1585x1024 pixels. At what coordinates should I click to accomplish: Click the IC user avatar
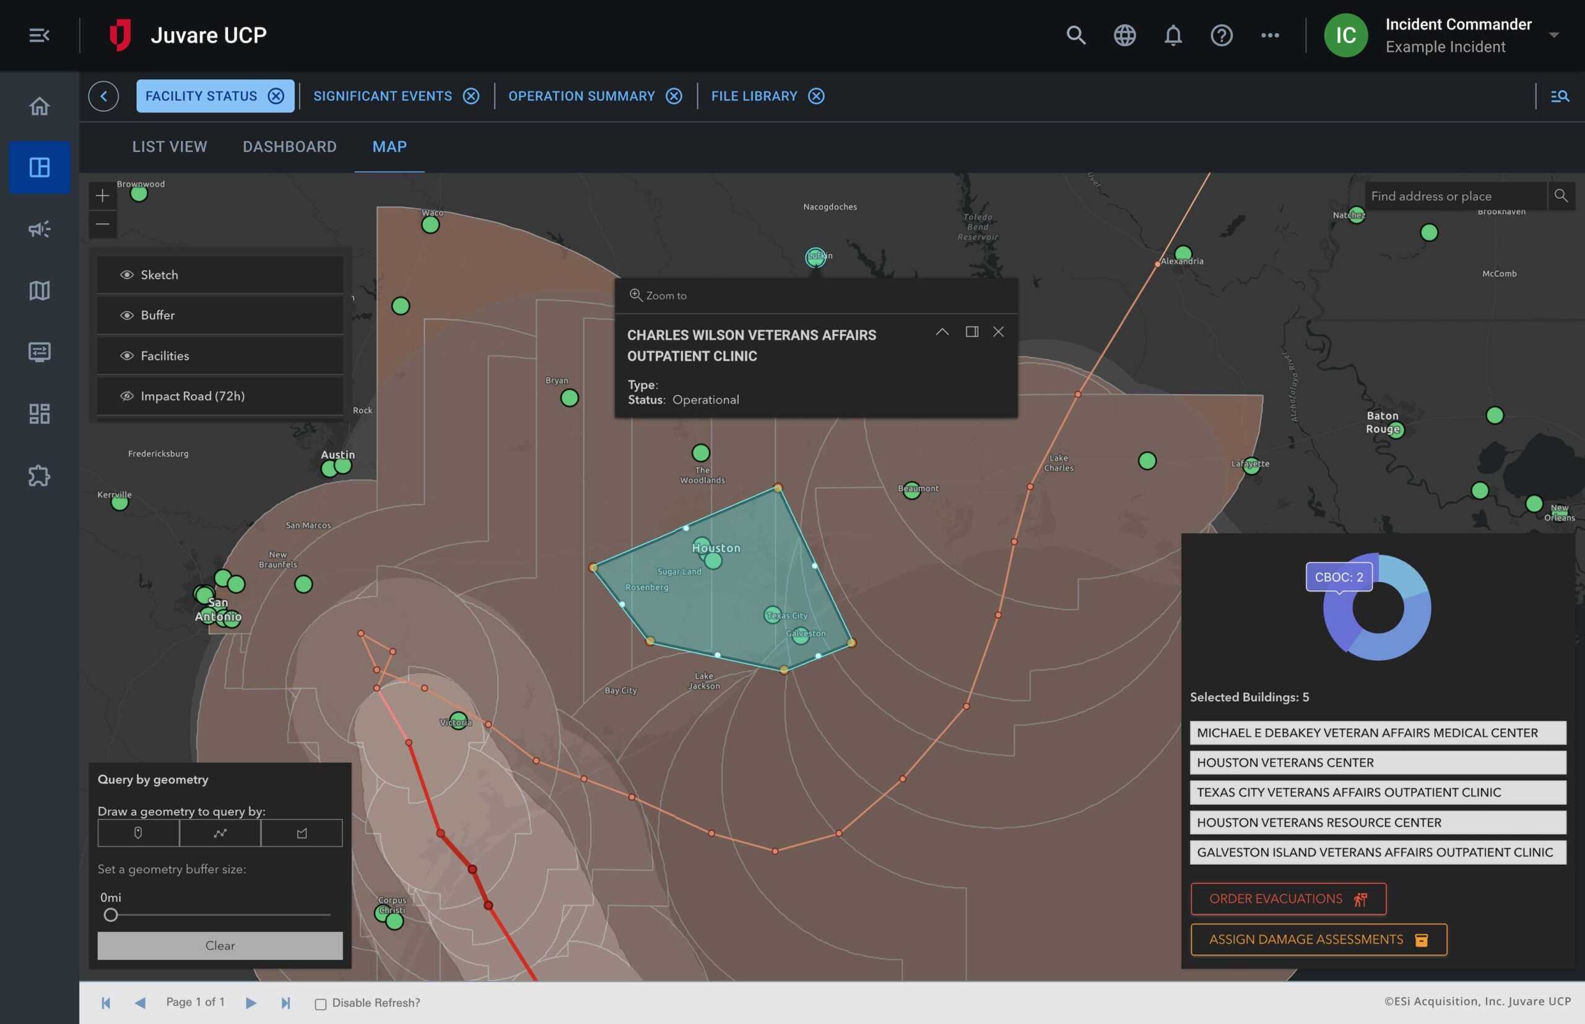click(x=1345, y=35)
